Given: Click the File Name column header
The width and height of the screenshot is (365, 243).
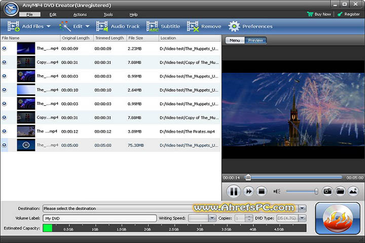Looking at the screenshot, I should click(x=30, y=38).
